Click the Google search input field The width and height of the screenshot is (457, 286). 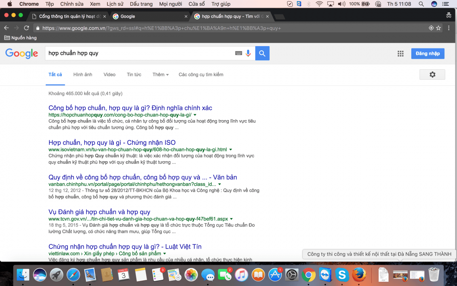pyautogui.click(x=139, y=53)
